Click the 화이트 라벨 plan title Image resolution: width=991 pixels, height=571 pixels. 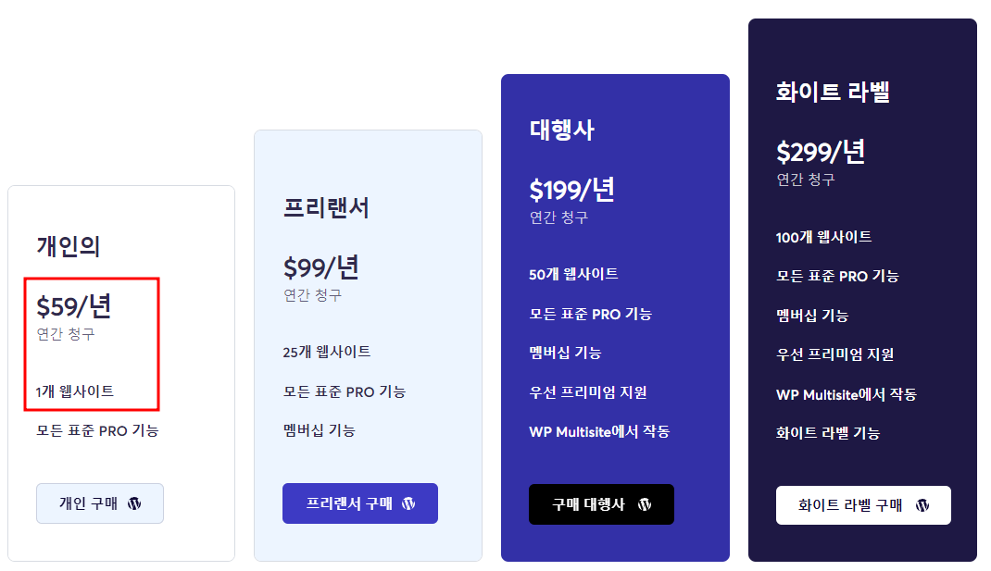tap(833, 92)
